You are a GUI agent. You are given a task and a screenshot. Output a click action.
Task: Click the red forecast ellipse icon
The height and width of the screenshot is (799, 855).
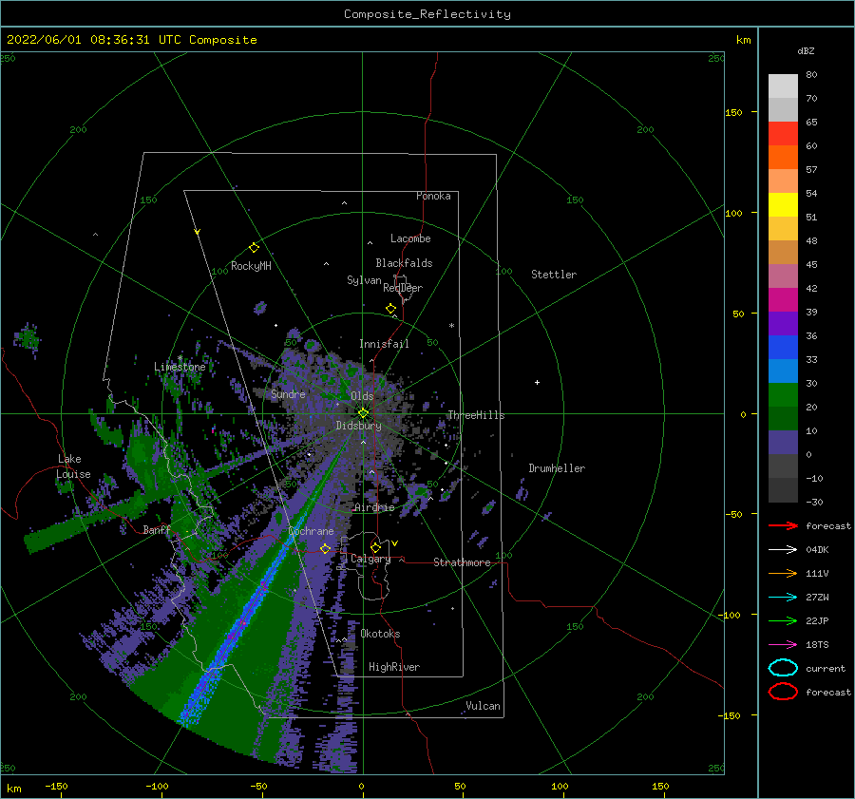tap(783, 692)
